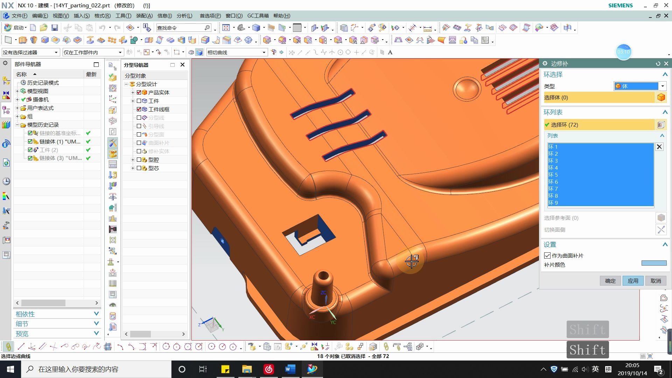Click the circle sketch tool icon
The image size is (672, 378).
point(166,346)
